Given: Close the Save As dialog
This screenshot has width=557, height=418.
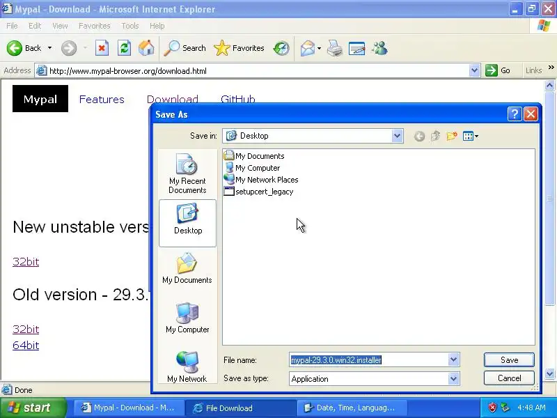Looking at the screenshot, I should coord(531,114).
